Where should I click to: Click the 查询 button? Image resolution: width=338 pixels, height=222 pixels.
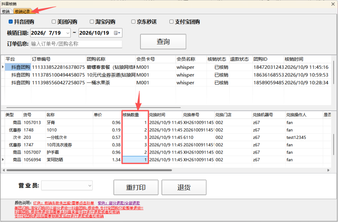coord(163,42)
